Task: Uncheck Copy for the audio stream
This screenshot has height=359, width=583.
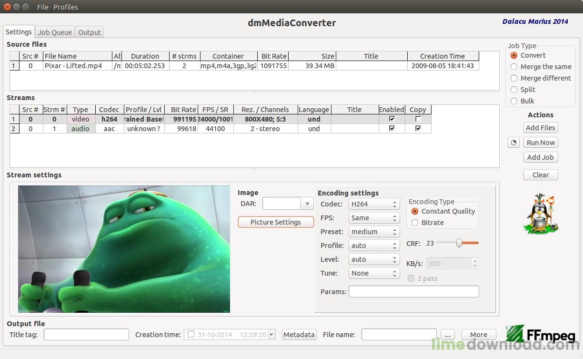Action: coord(418,128)
